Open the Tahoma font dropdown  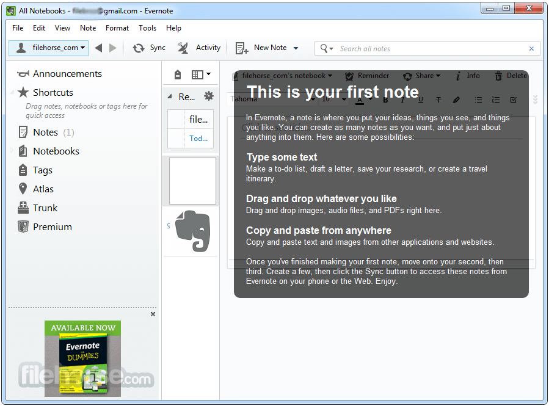273,100
